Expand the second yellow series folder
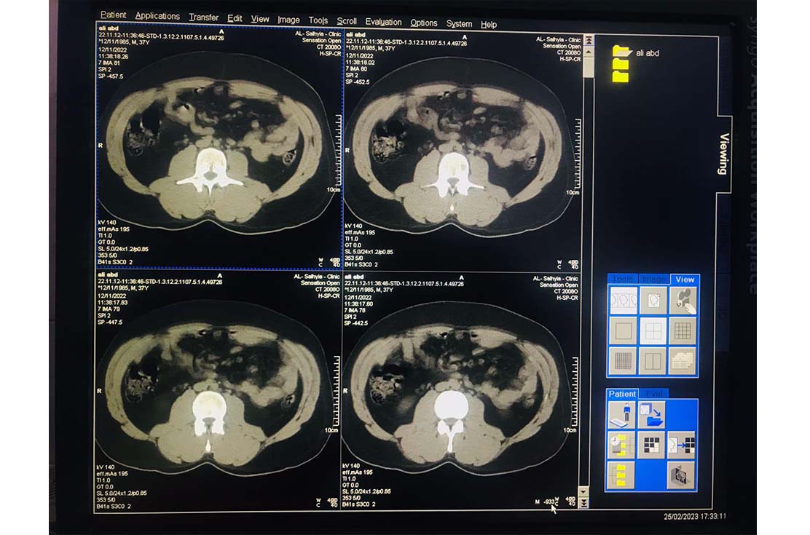Screen dimensions: 810x535 pos(621,64)
